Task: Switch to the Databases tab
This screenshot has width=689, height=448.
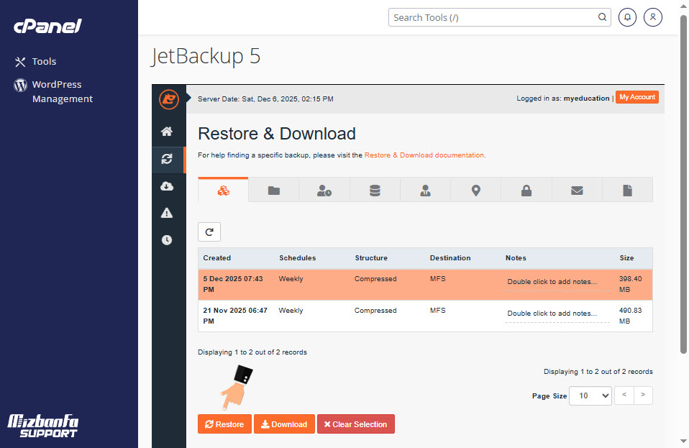Action: tap(375, 191)
